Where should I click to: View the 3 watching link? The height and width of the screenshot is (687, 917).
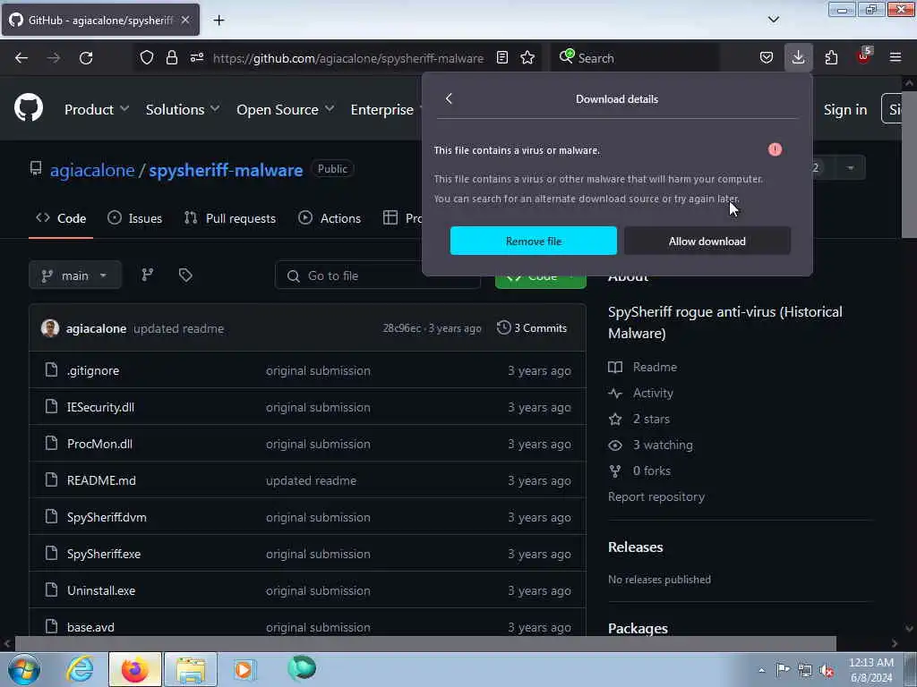coord(650,445)
